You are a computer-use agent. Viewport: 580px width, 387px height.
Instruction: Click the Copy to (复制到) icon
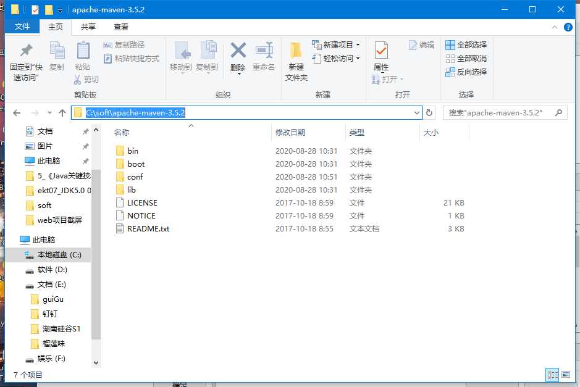pyautogui.click(x=209, y=50)
